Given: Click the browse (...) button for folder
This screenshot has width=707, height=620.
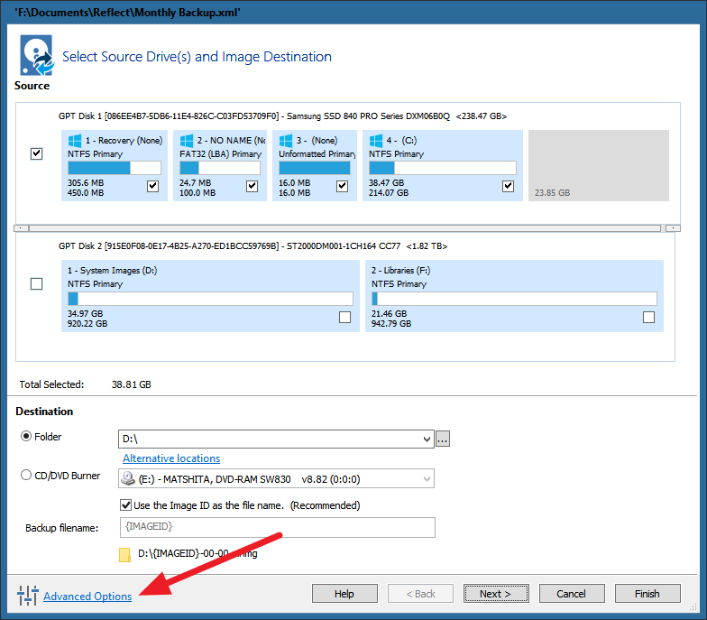Looking at the screenshot, I should click(x=443, y=439).
